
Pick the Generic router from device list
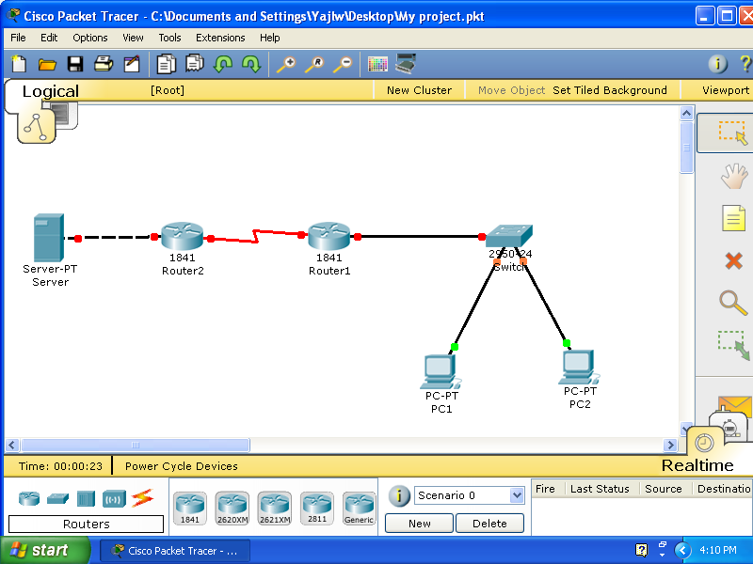[x=360, y=509]
